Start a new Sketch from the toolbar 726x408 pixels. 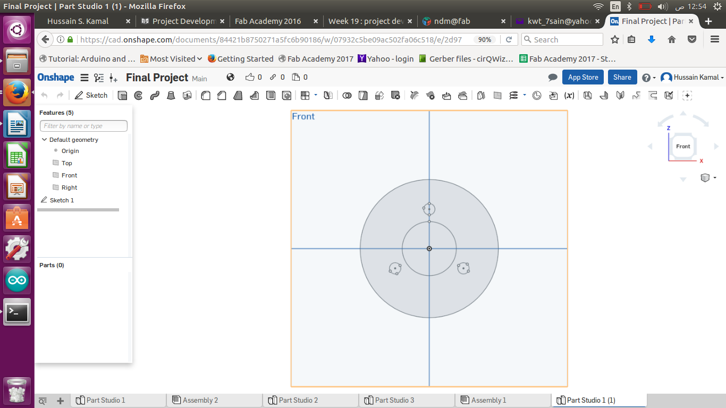(91, 96)
